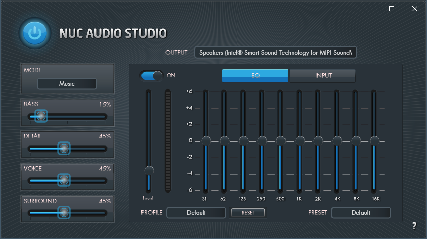Click the Level slider knob
This screenshot has height=239, width=427.
(x=149, y=170)
